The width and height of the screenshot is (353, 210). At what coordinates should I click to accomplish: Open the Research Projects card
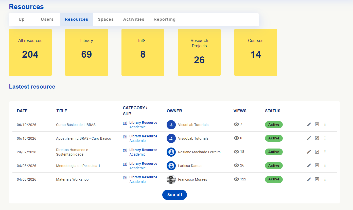click(199, 52)
